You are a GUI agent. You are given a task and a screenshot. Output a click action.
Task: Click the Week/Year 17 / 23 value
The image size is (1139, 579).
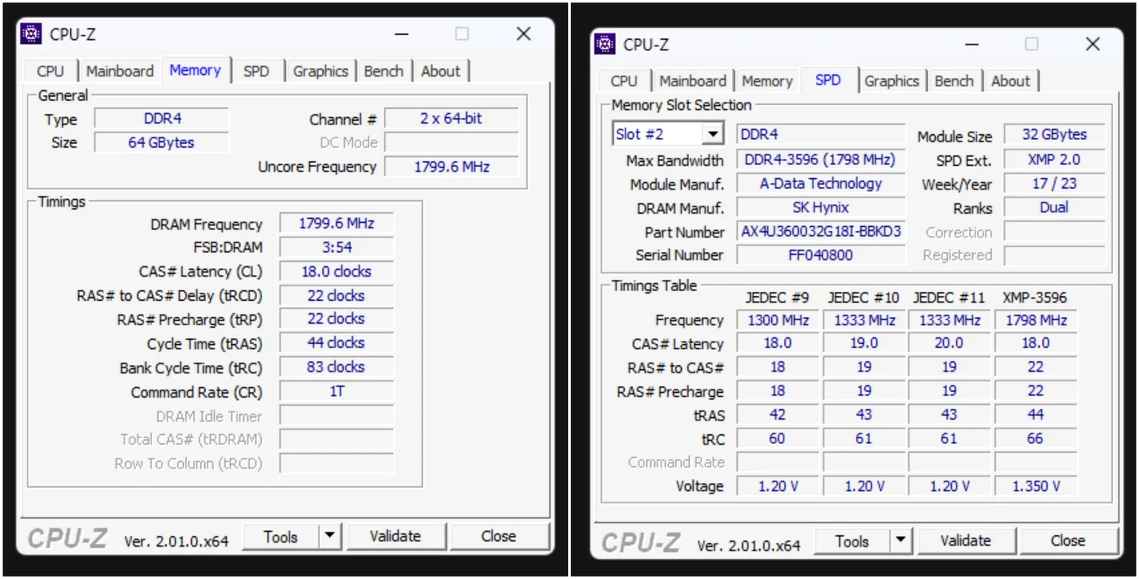(x=1054, y=183)
